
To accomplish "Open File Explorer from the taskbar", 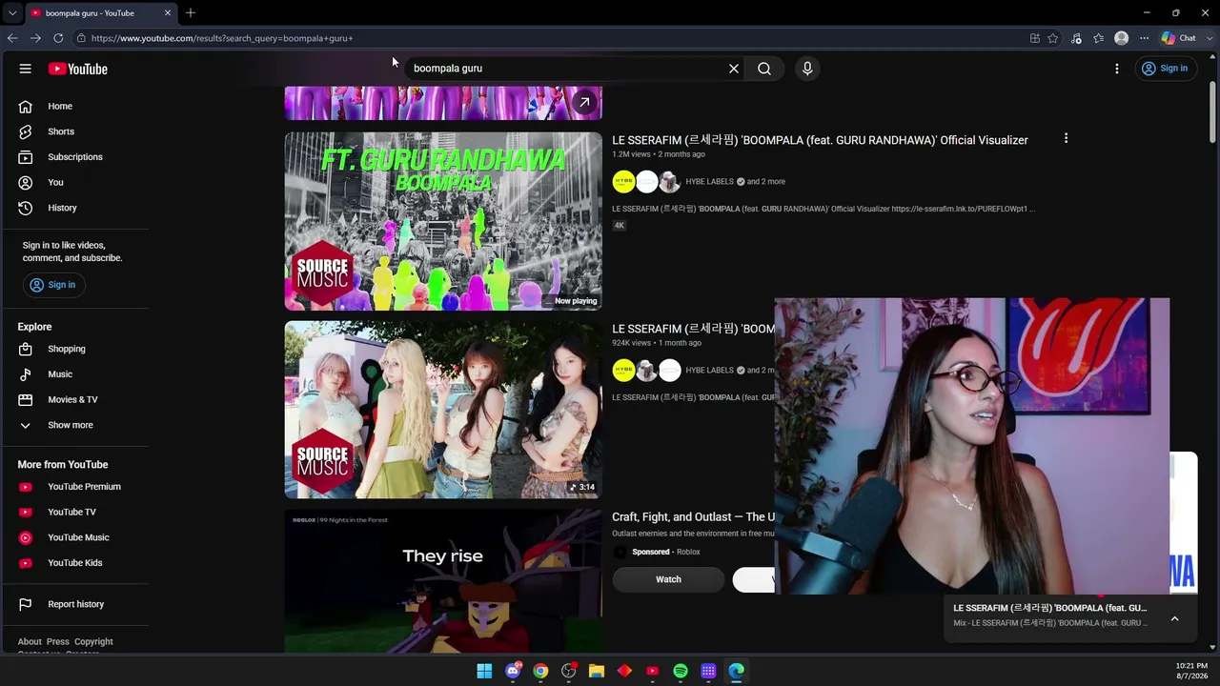I will tap(597, 671).
